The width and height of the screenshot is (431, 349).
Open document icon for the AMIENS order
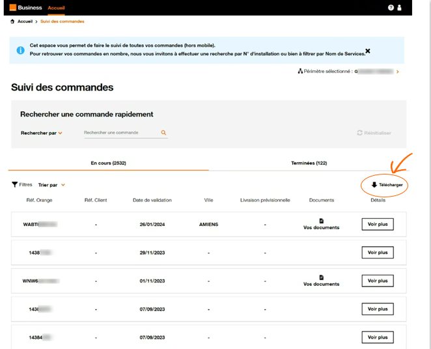coord(321,221)
